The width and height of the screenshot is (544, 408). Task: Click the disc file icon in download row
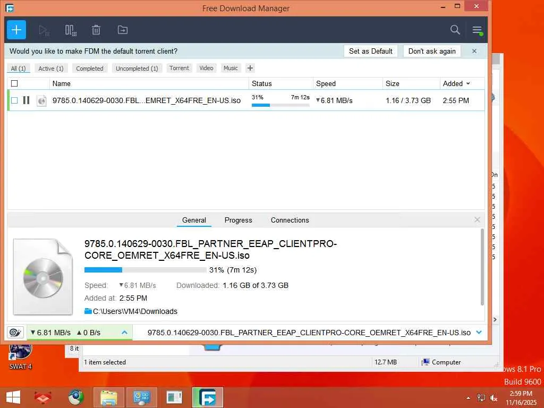click(41, 100)
